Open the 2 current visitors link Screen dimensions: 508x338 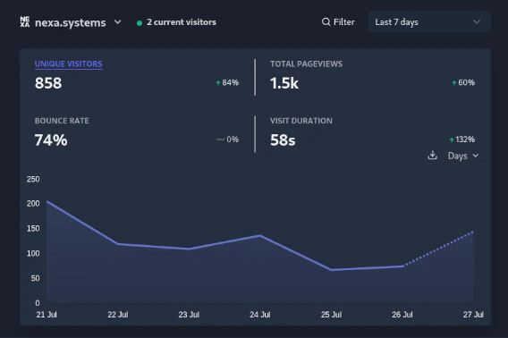click(181, 22)
